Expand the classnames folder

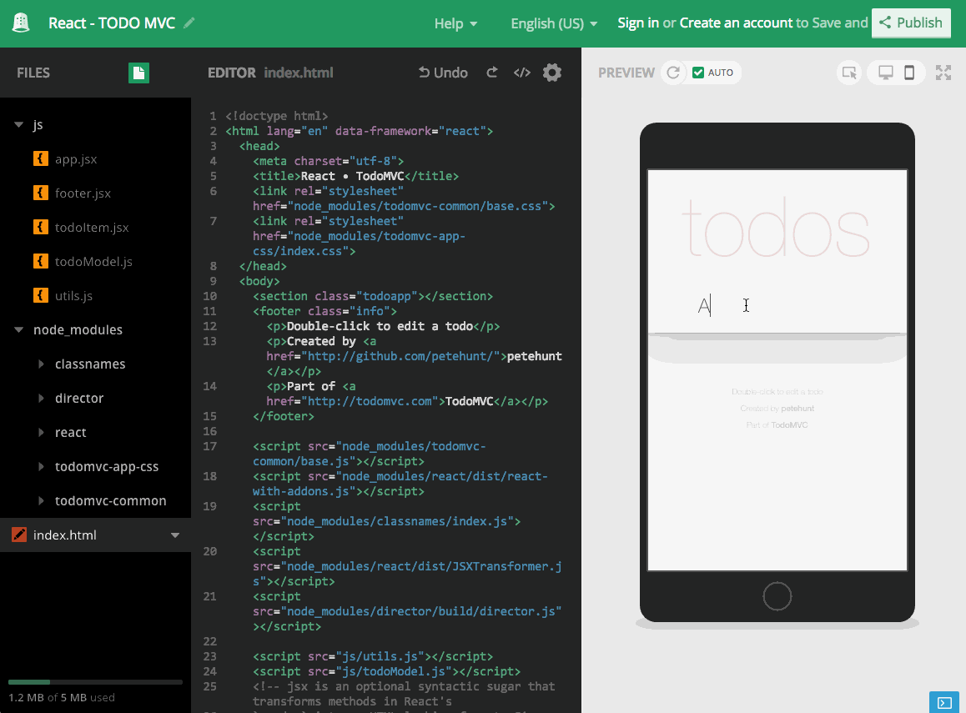(42, 364)
